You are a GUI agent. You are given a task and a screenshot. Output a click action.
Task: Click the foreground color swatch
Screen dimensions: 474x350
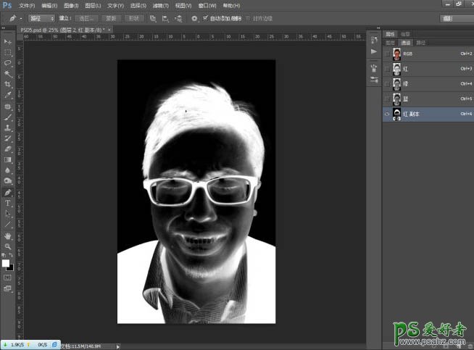pyautogui.click(x=7, y=263)
